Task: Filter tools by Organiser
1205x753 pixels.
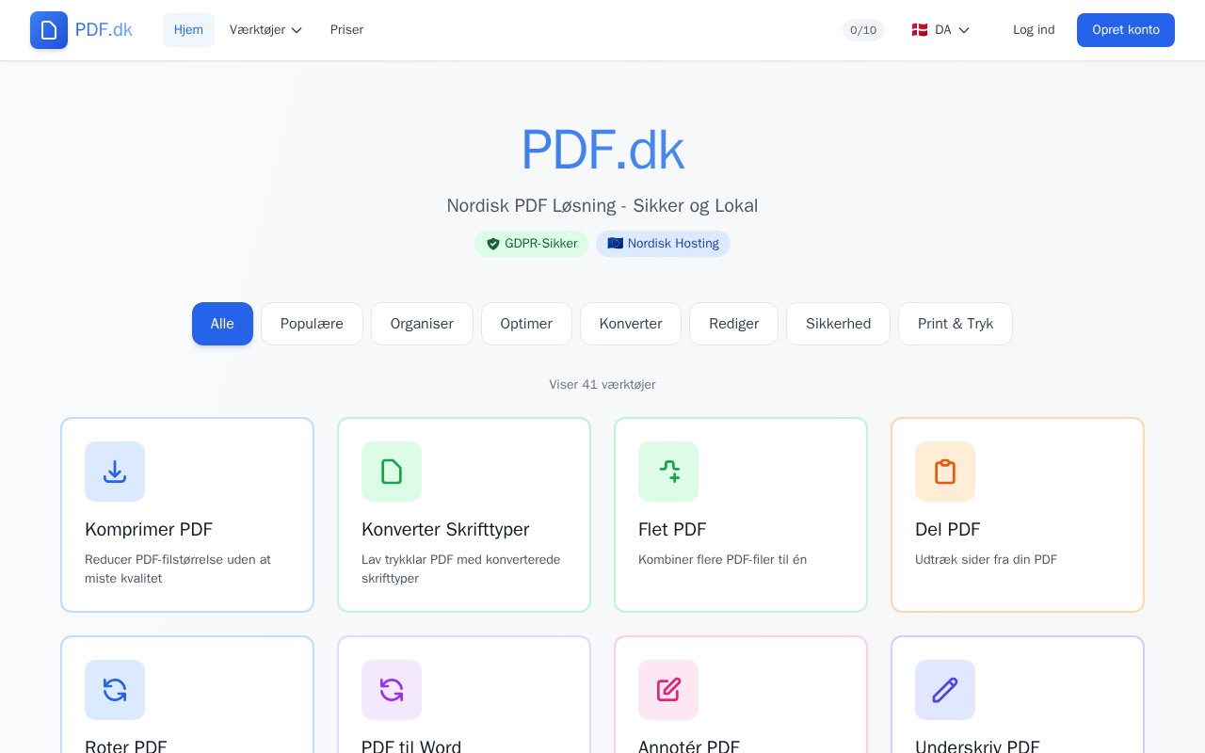Action: (422, 324)
